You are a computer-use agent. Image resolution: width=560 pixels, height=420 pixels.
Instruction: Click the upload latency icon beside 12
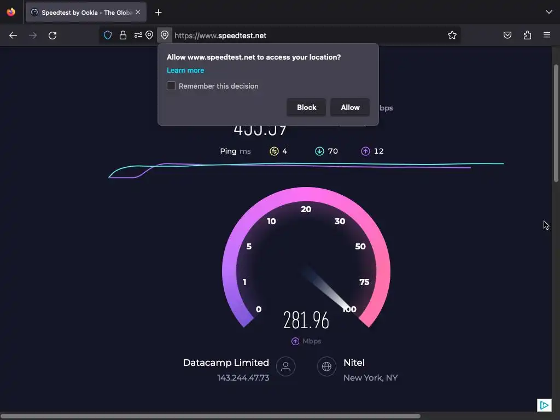(x=365, y=151)
